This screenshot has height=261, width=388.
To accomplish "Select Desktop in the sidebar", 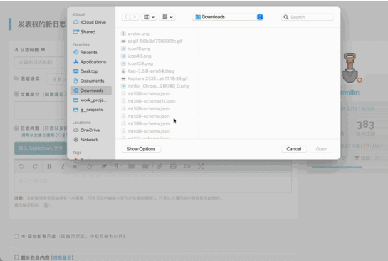I will pos(89,71).
